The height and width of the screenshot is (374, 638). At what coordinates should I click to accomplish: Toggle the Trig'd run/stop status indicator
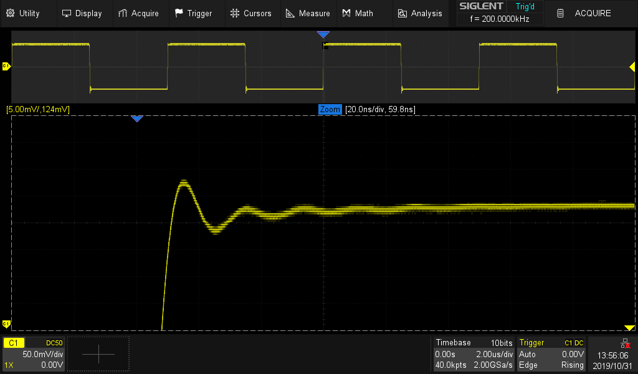pyautogui.click(x=525, y=6)
